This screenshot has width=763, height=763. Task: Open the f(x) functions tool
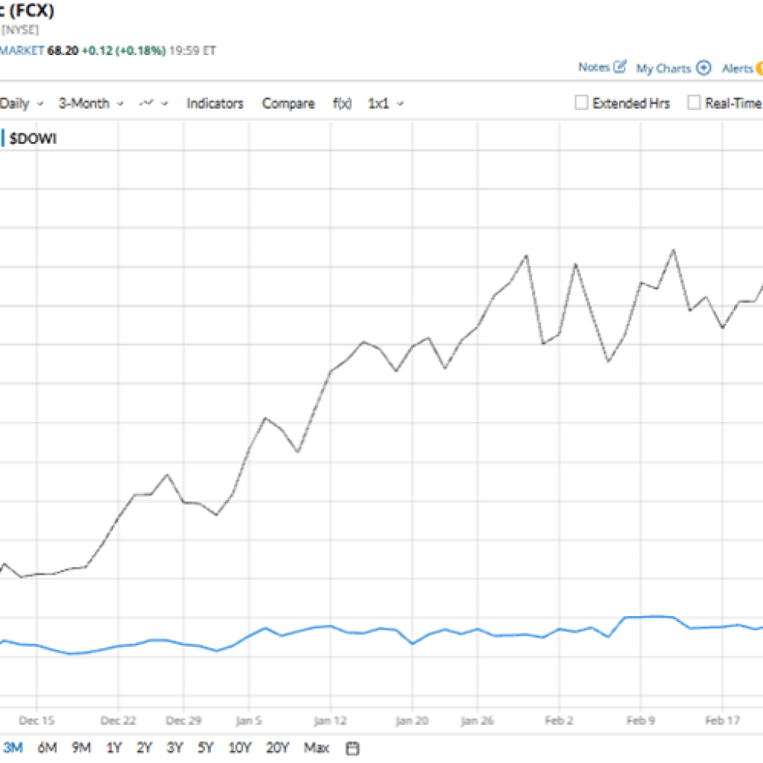[x=342, y=104]
